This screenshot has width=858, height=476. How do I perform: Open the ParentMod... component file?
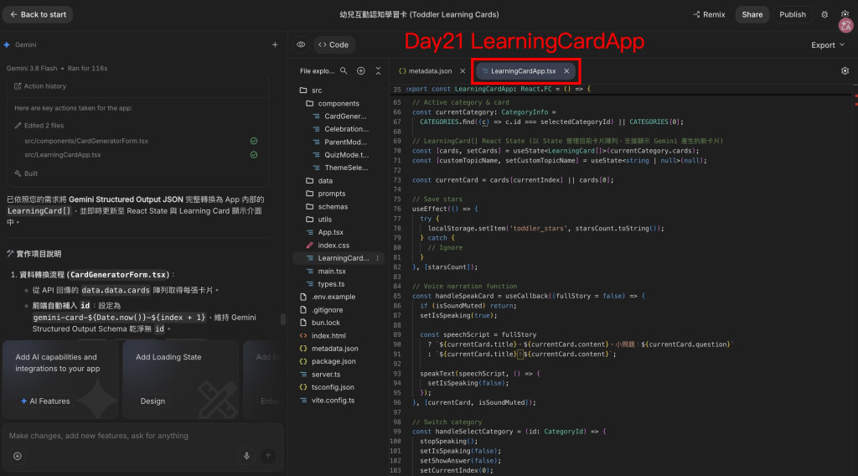click(339, 142)
